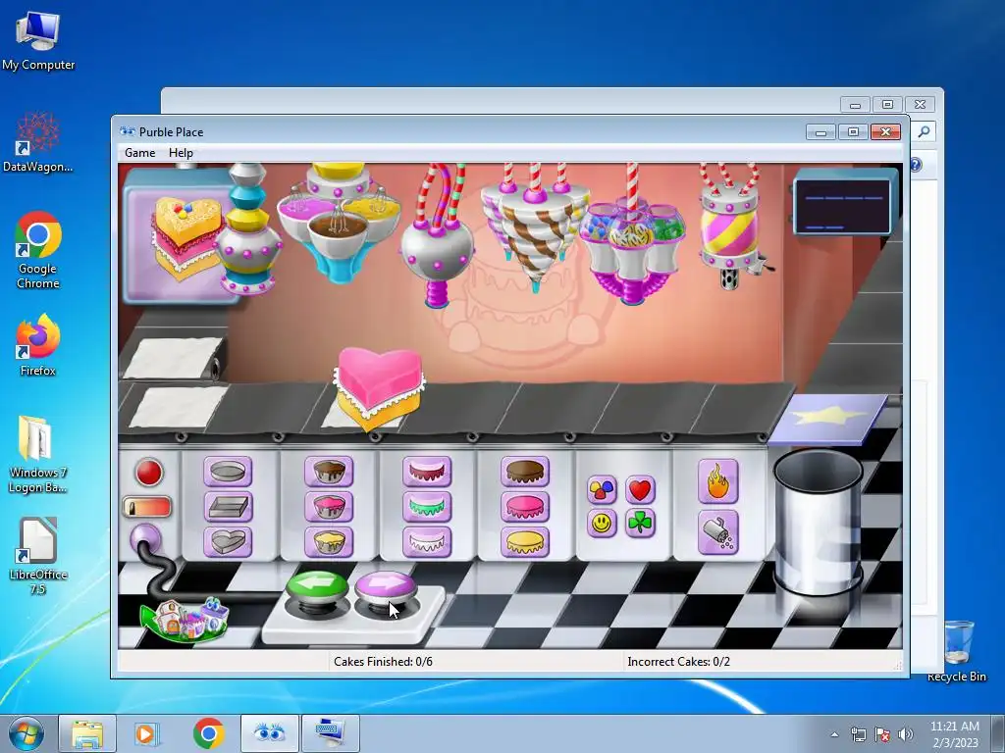This screenshot has height=753, width=1005.
Task: Open Chrome from the taskbar
Action: tap(208, 733)
